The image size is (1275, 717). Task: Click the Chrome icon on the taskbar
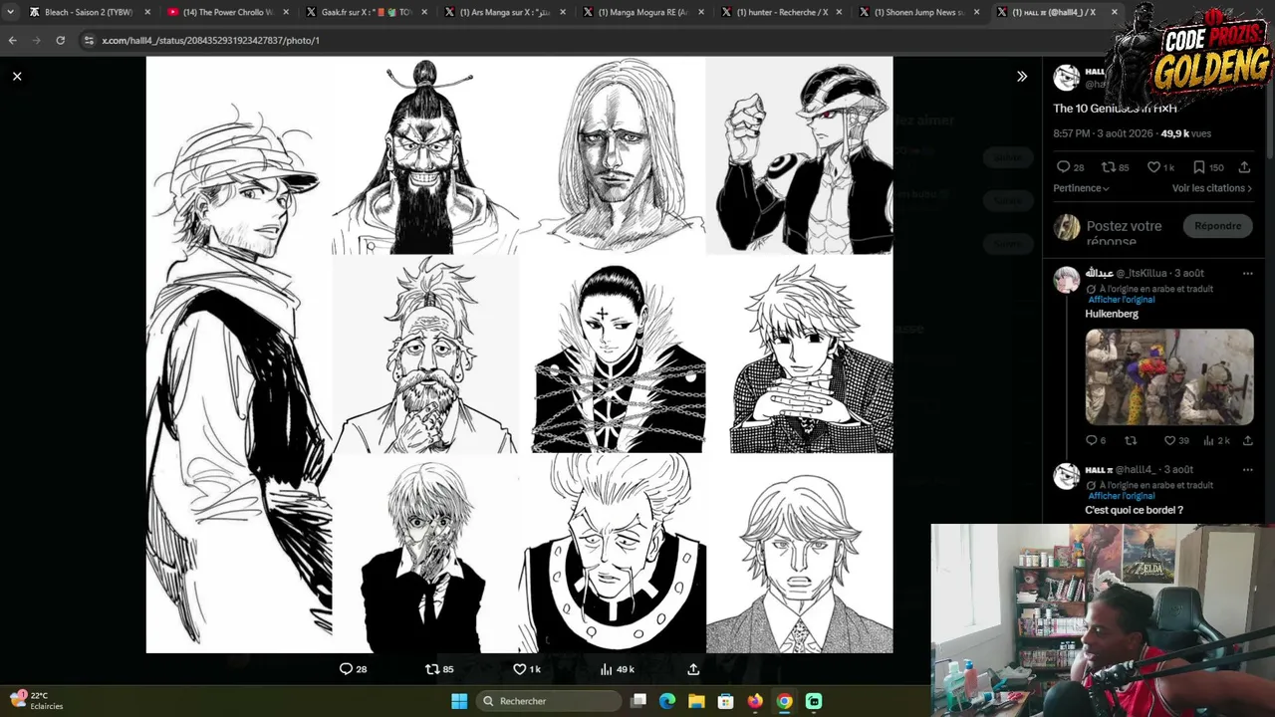[x=785, y=701]
